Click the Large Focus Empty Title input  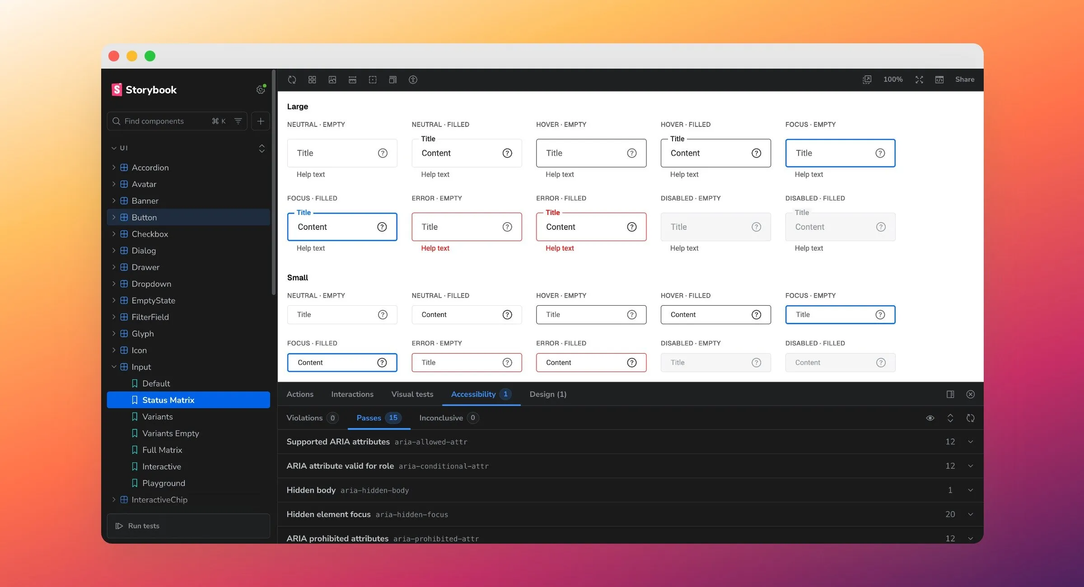(x=840, y=153)
